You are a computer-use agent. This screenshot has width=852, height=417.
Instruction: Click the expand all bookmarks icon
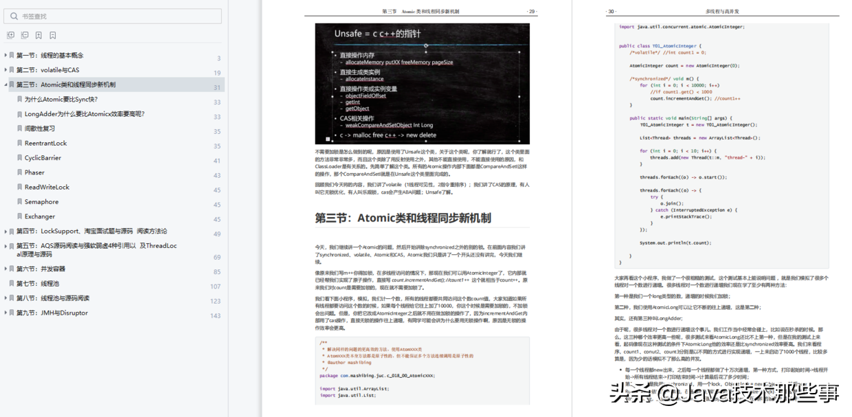click(x=10, y=35)
